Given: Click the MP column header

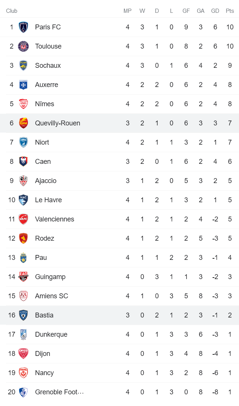Looking at the screenshot, I should click(x=127, y=11).
